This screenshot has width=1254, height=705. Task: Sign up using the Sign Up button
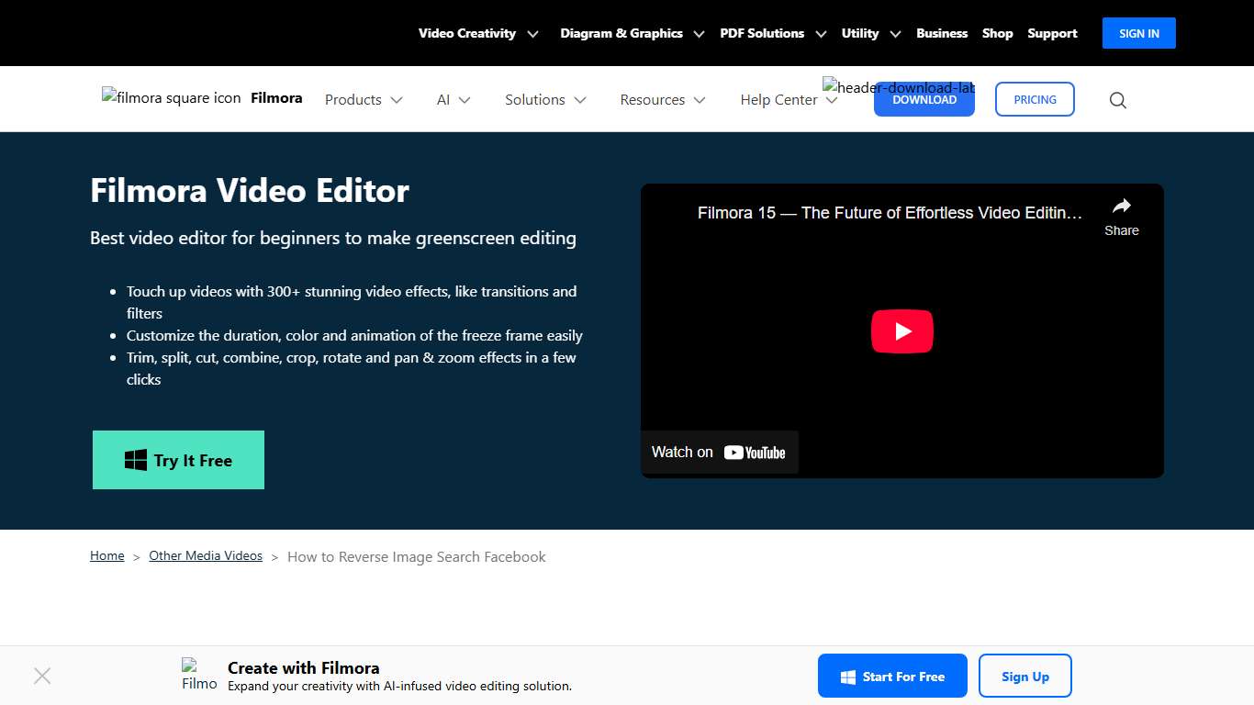click(x=1025, y=676)
